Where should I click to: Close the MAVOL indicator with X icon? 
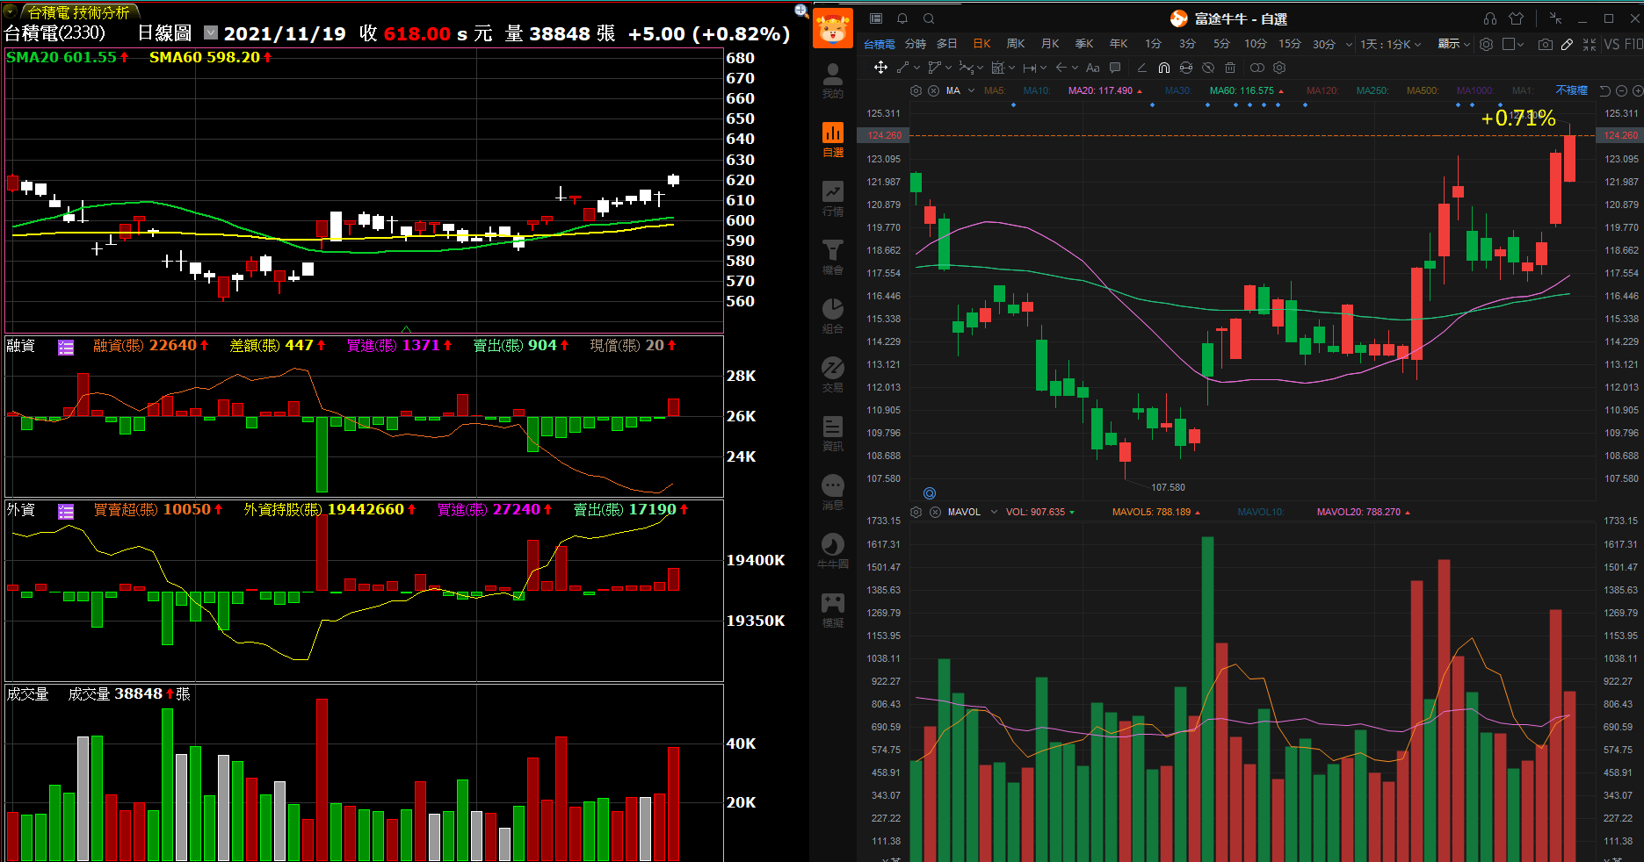click(935, 512)
